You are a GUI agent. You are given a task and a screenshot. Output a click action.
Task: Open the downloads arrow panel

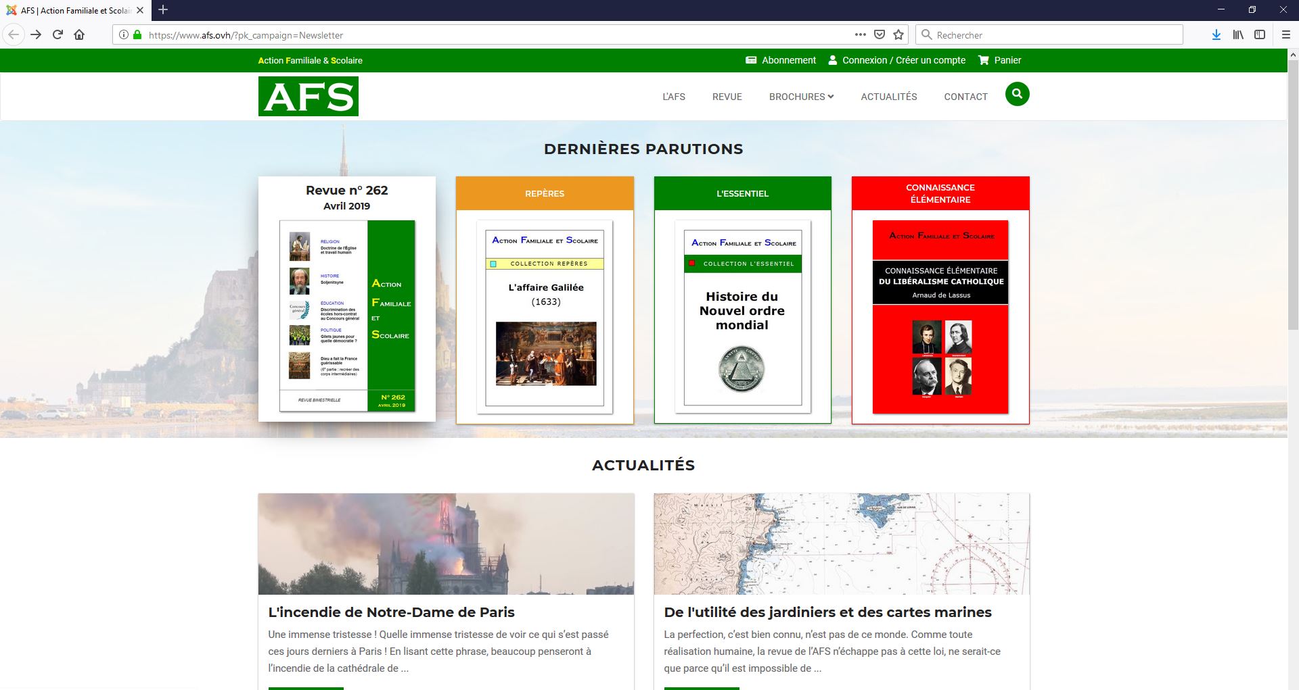(x=1216, y=34)
